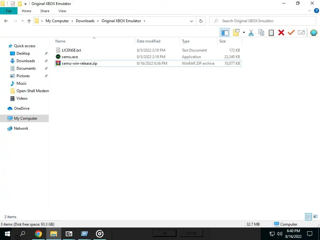This screenshot has height=240, width=320.
Task: Select the xemu-win-release.zip archive
Action: click(148, 63)
